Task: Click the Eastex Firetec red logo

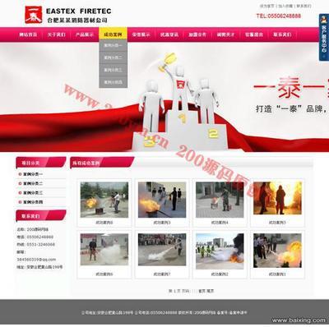Action: click(x=34, y=15)
